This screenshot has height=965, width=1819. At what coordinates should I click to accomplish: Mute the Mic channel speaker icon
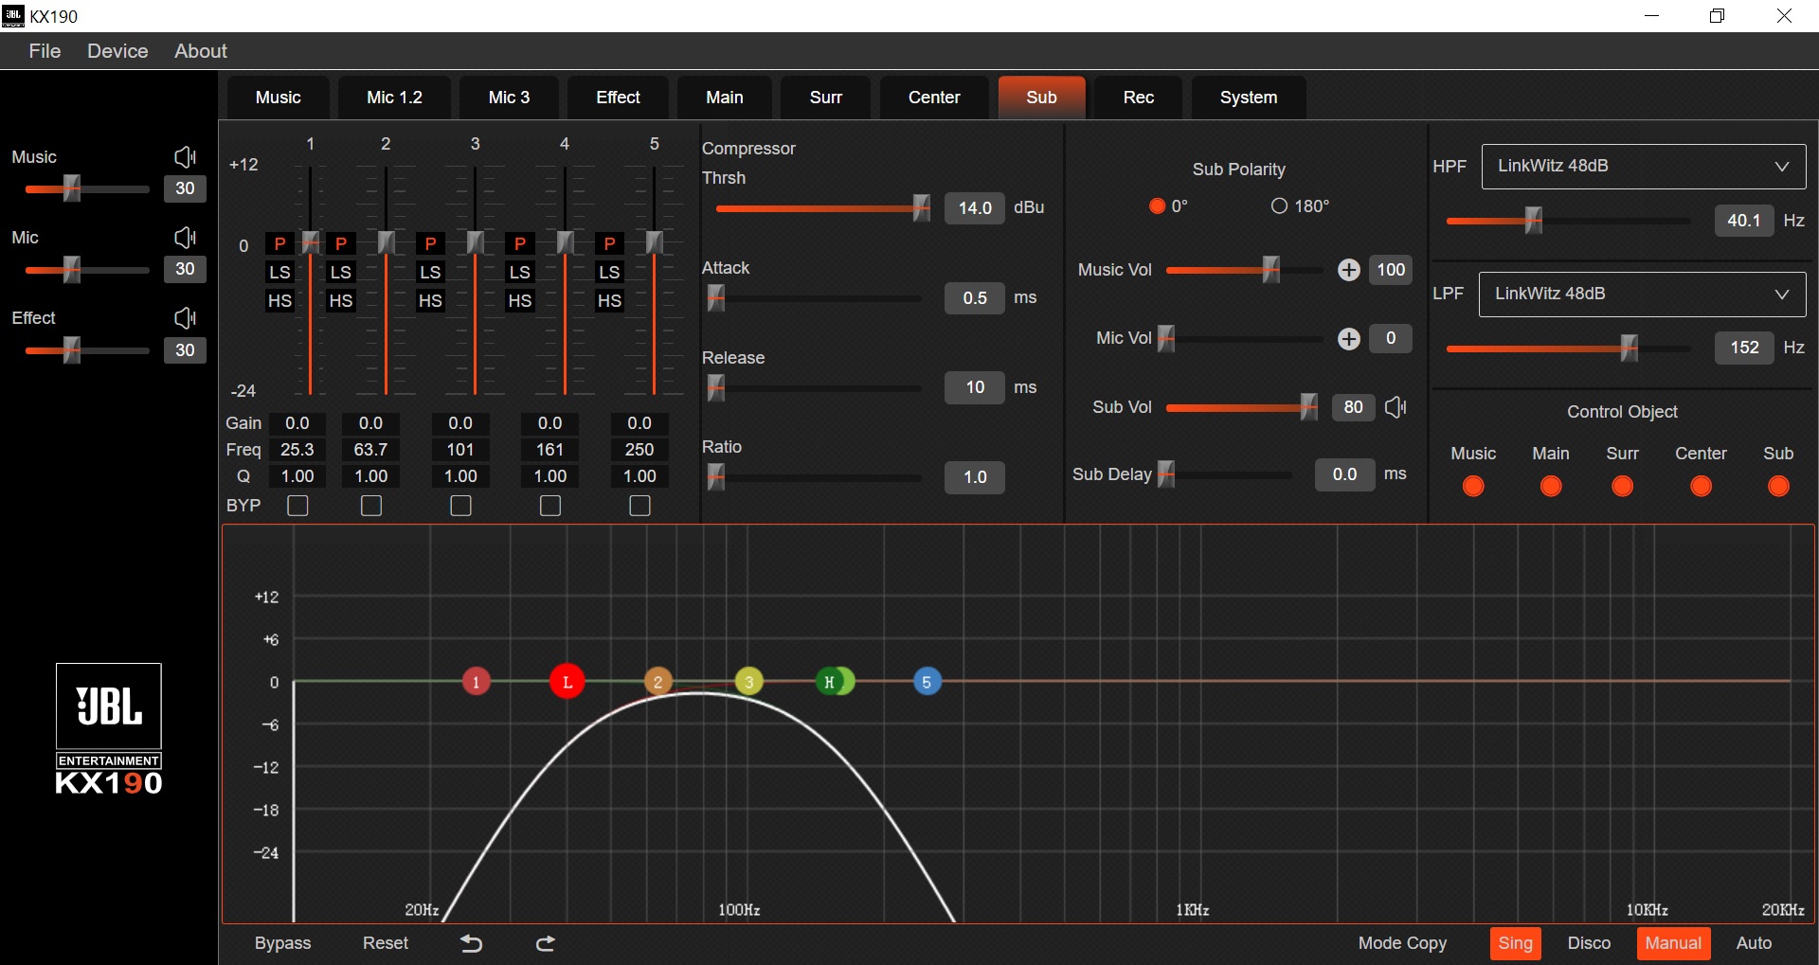[185, 237]
